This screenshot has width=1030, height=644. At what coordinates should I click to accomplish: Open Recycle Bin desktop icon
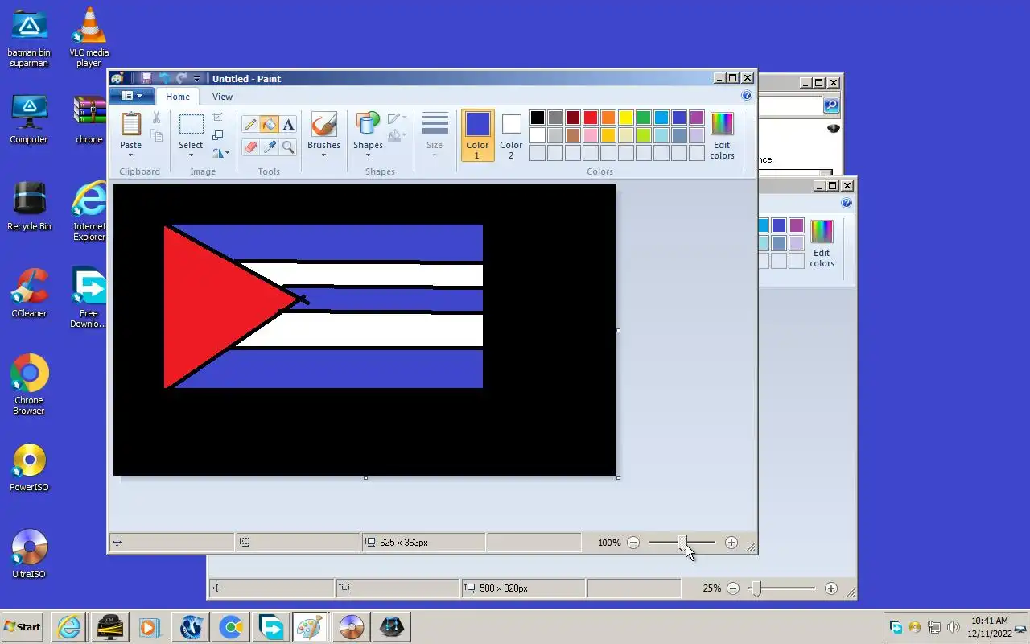[x=29, y=206]
